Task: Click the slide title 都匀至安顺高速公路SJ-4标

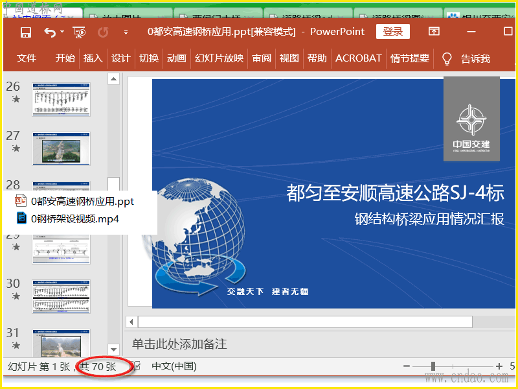Action: click(x=395, y=193)
